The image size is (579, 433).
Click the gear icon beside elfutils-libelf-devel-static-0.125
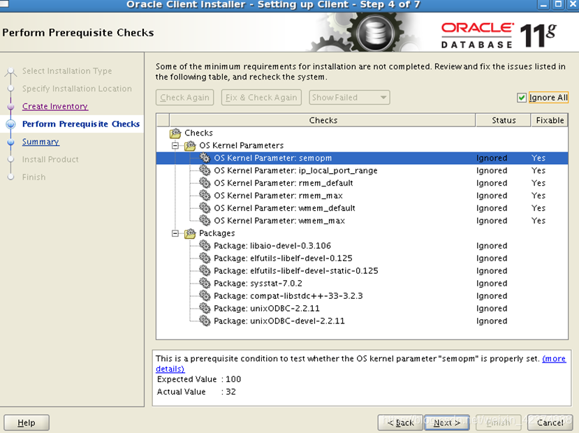[x=205, y=270]
